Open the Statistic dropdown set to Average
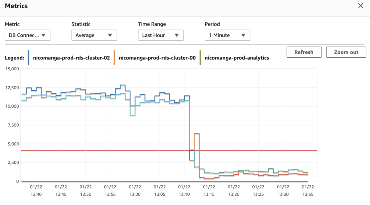The height and width of the screenshot is (205, 370). (94, 35)
